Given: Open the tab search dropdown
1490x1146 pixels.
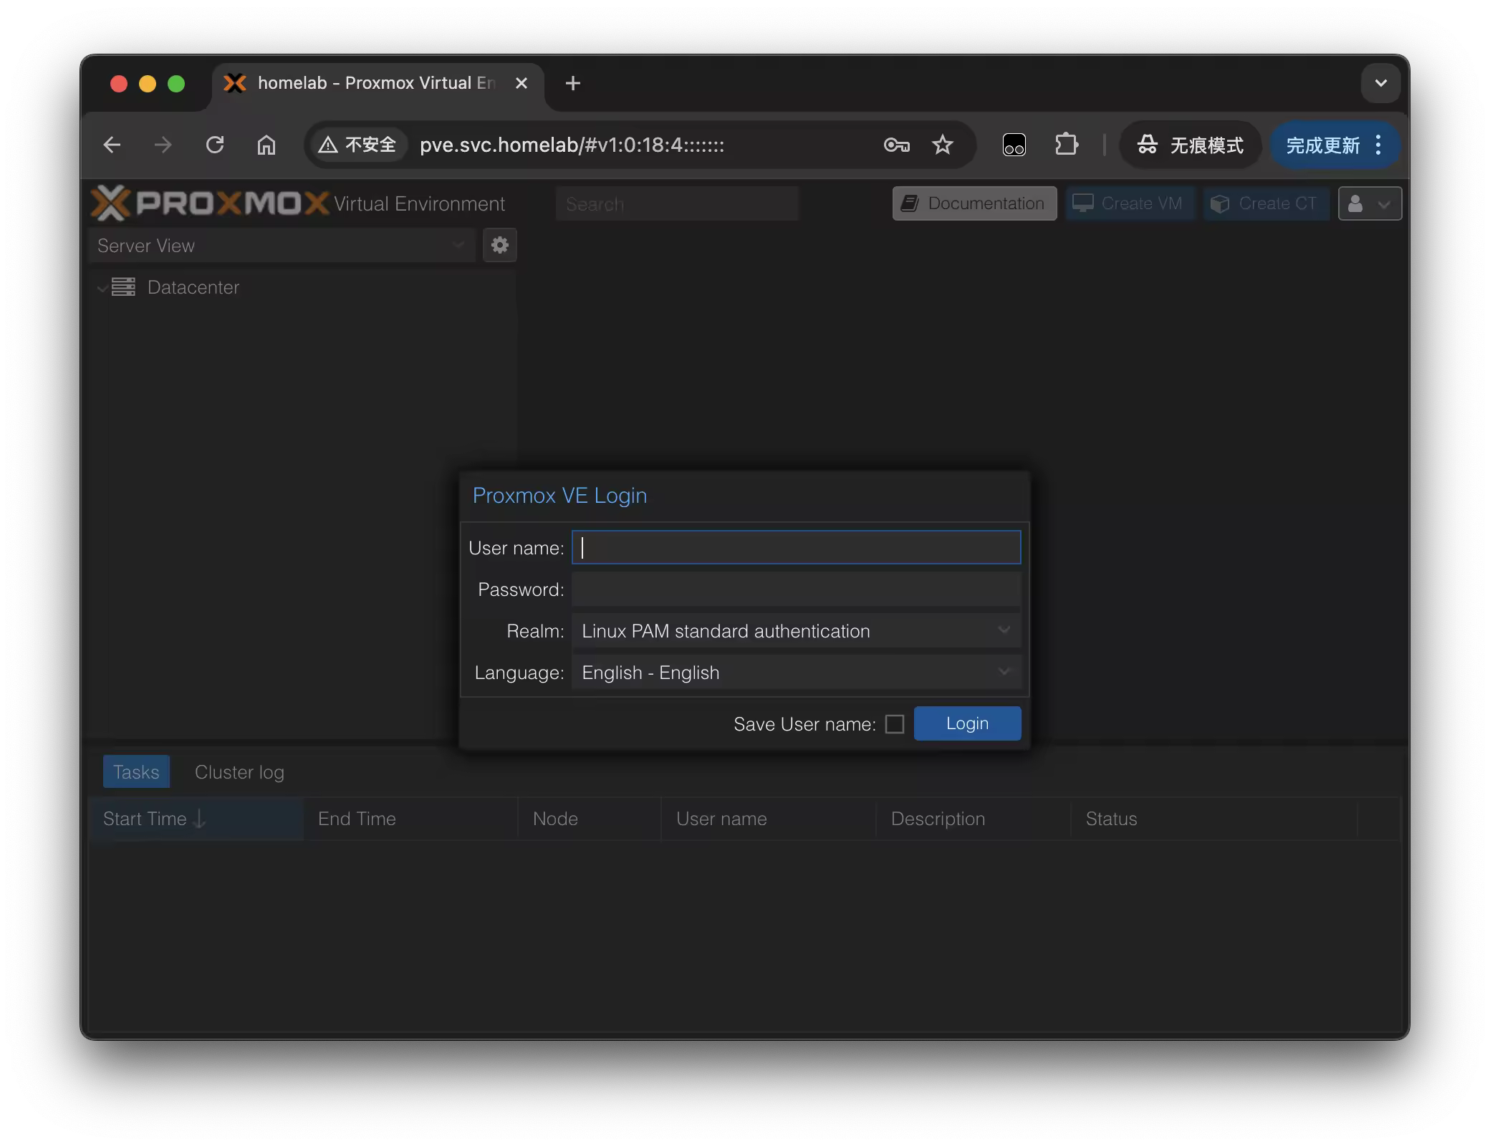Looking at the screenshot, I should (x=1380, y=83).
